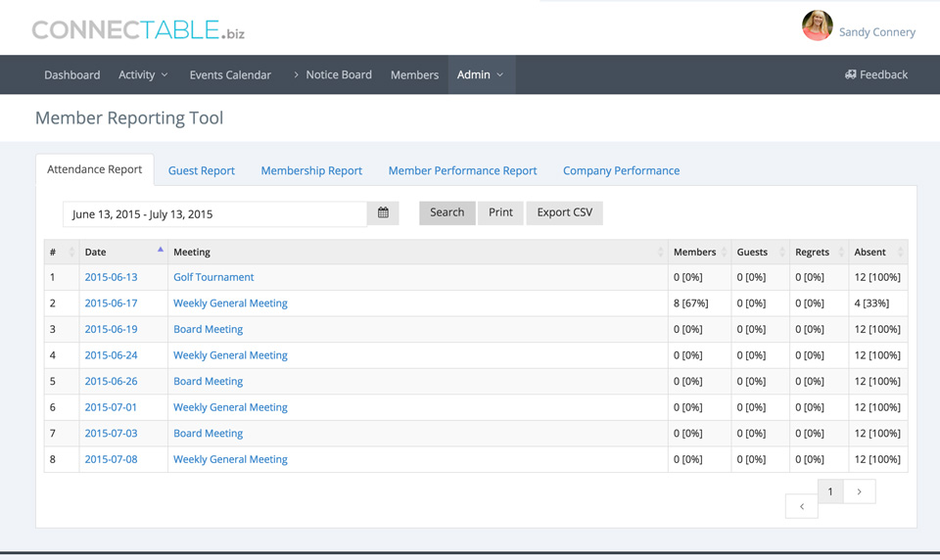Expand the Admin dropdown menu

481,74
